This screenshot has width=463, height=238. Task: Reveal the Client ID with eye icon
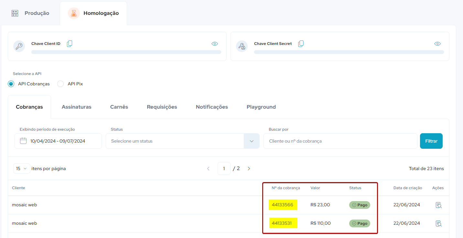pos(215,44)
